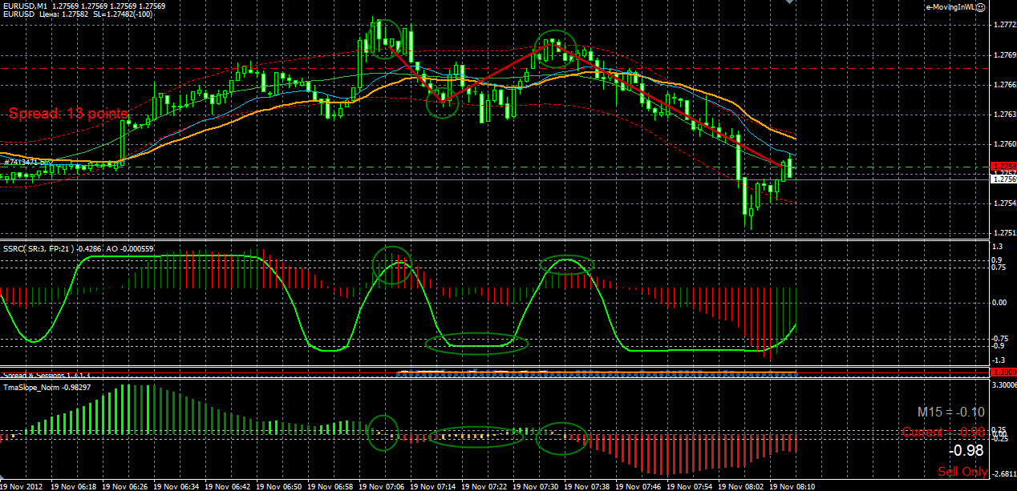Click the #7413471 buy order label
1017x491 pixels.
[29, 162]
